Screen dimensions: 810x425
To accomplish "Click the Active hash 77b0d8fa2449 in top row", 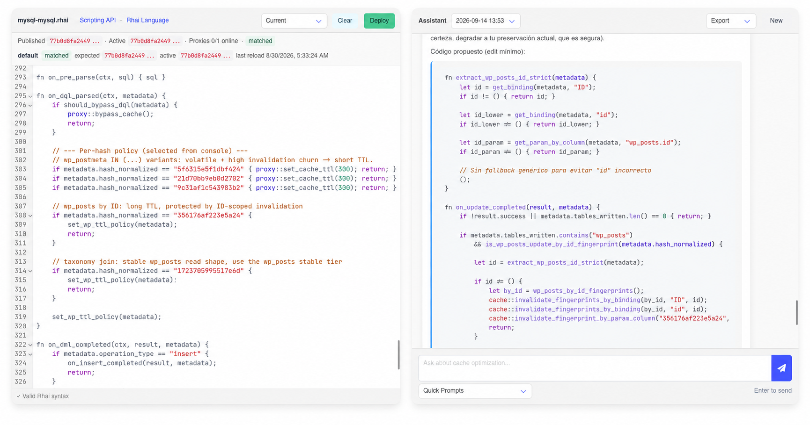I will [x=155, y=41].
